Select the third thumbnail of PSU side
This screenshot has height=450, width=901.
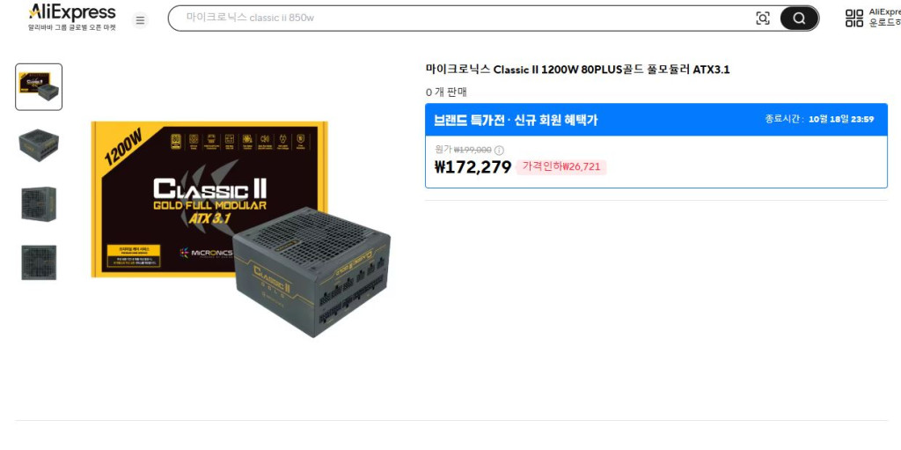(x=39, y=203)
